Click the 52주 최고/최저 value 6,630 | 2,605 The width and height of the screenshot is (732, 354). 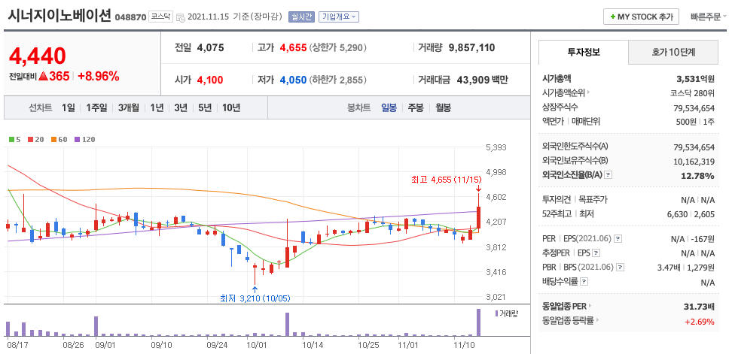[x=691, y=214]
